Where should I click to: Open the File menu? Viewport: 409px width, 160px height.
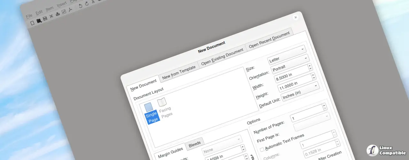(x=29, y=16)
